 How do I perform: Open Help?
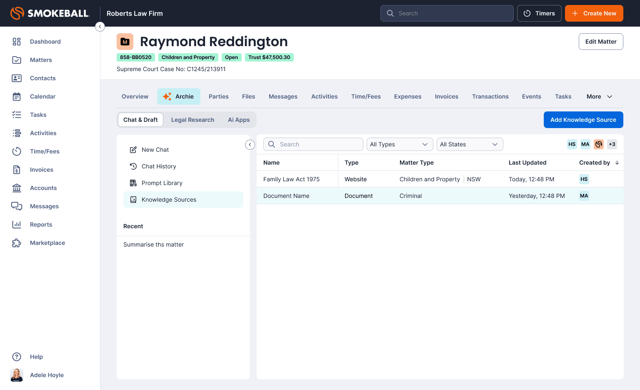tap(36, 357)
